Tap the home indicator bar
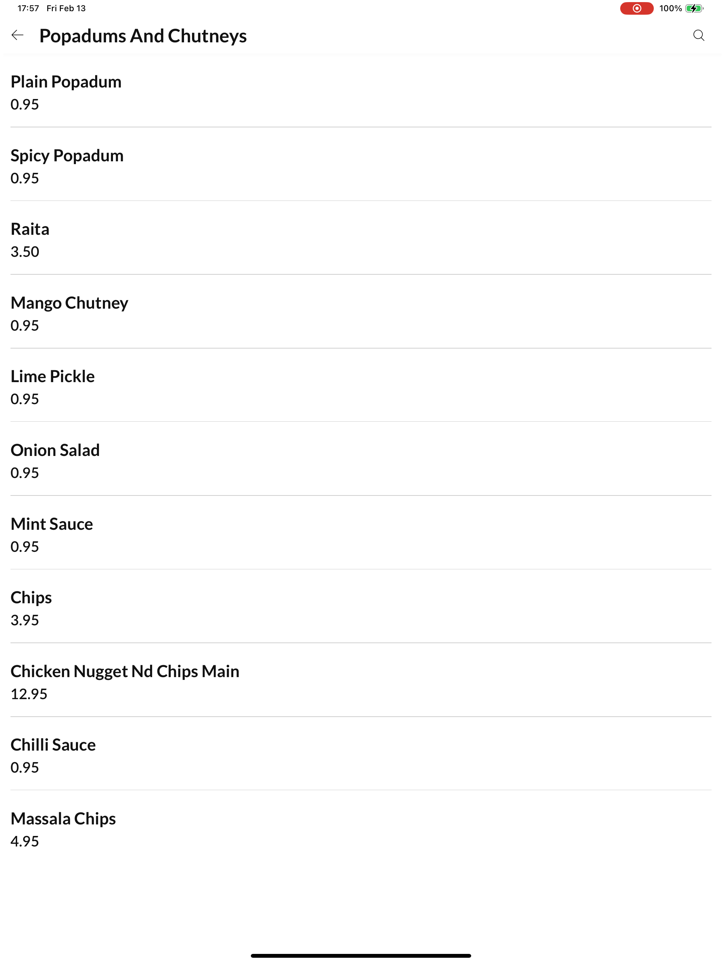Viewport: 722px width, 963px height. click(x=361, y=956)
